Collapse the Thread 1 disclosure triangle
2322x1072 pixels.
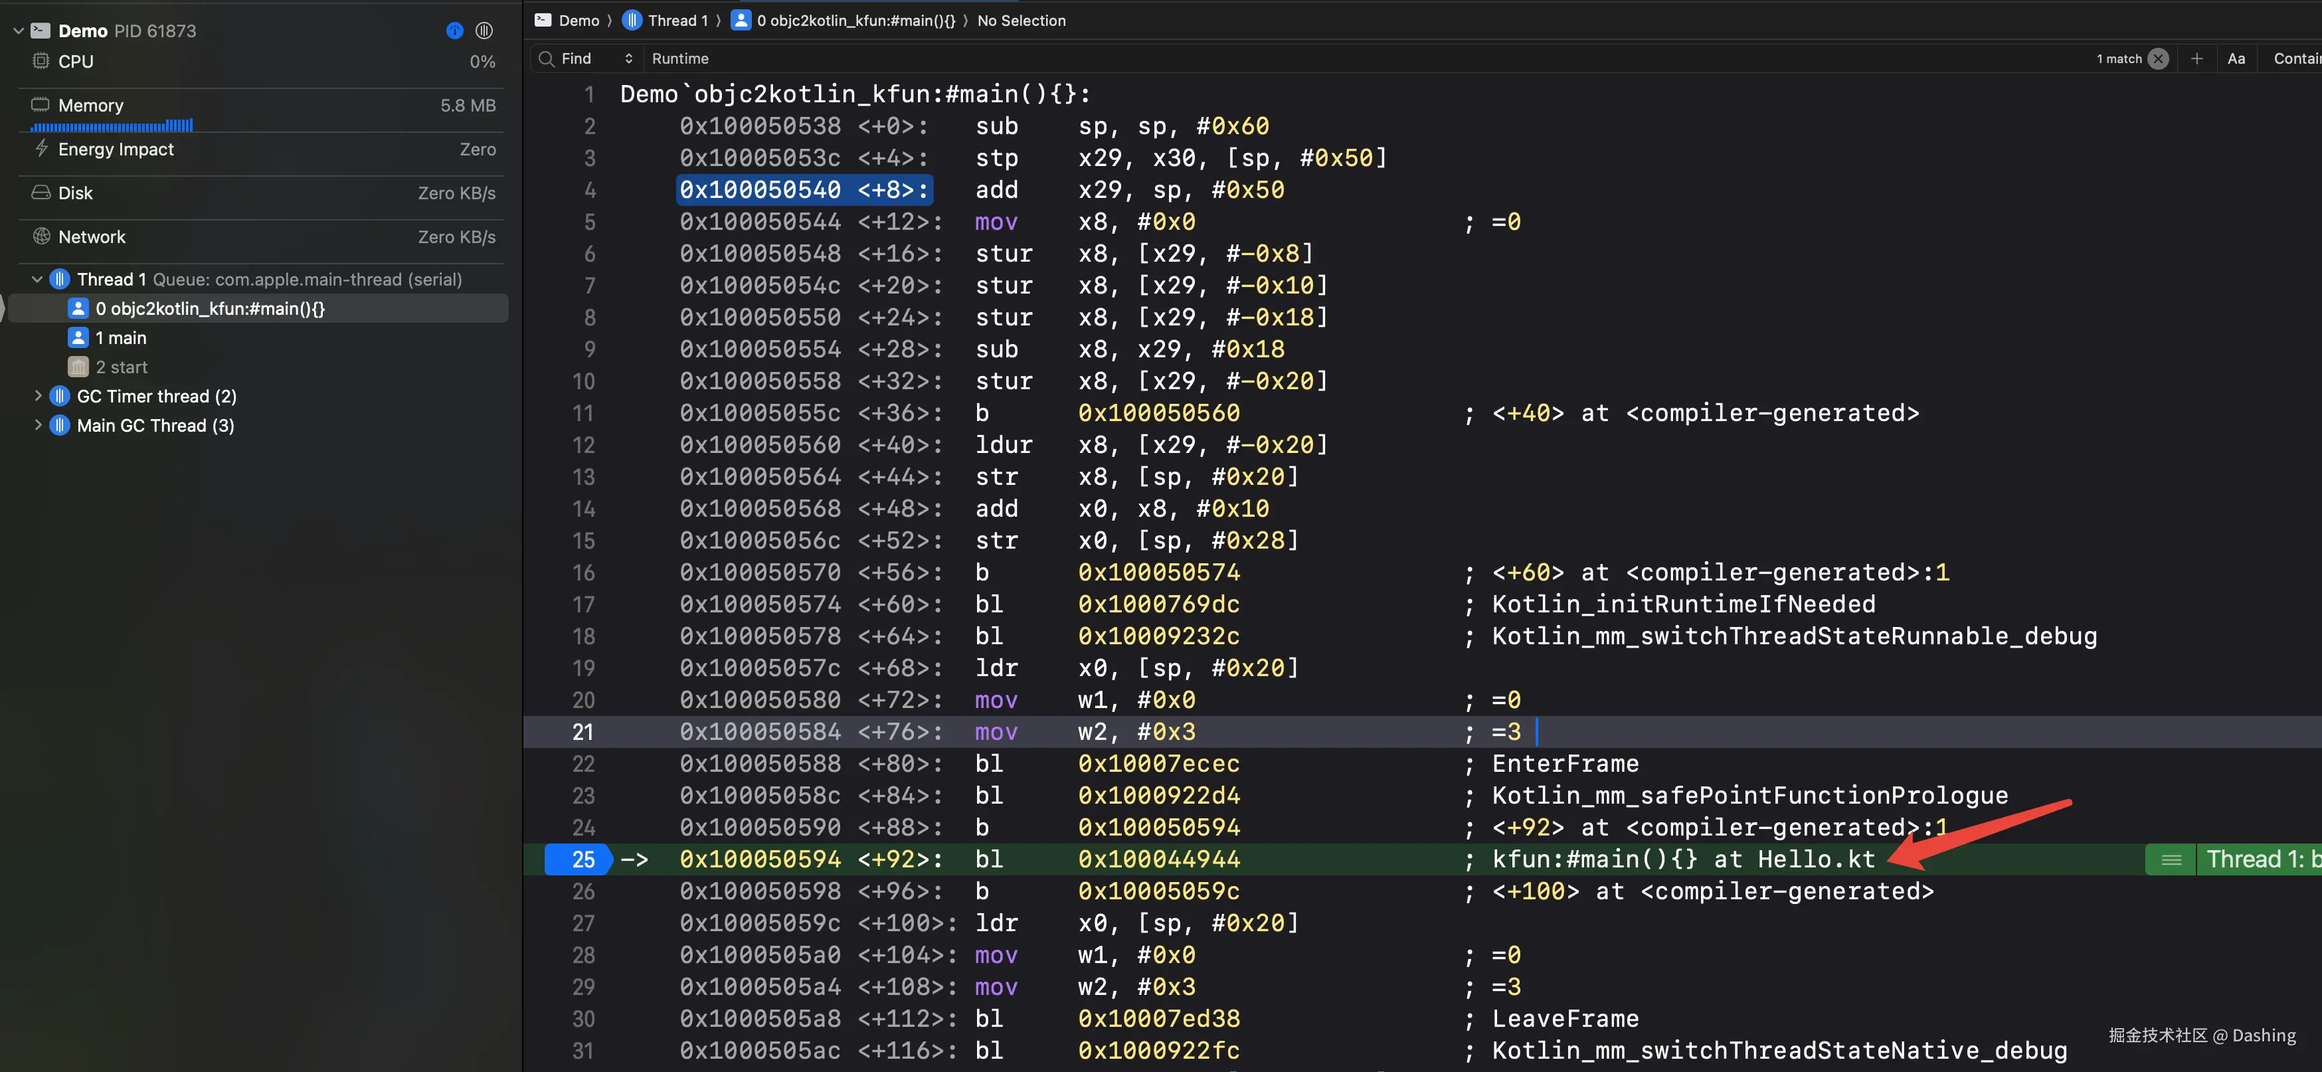(37, 280)
